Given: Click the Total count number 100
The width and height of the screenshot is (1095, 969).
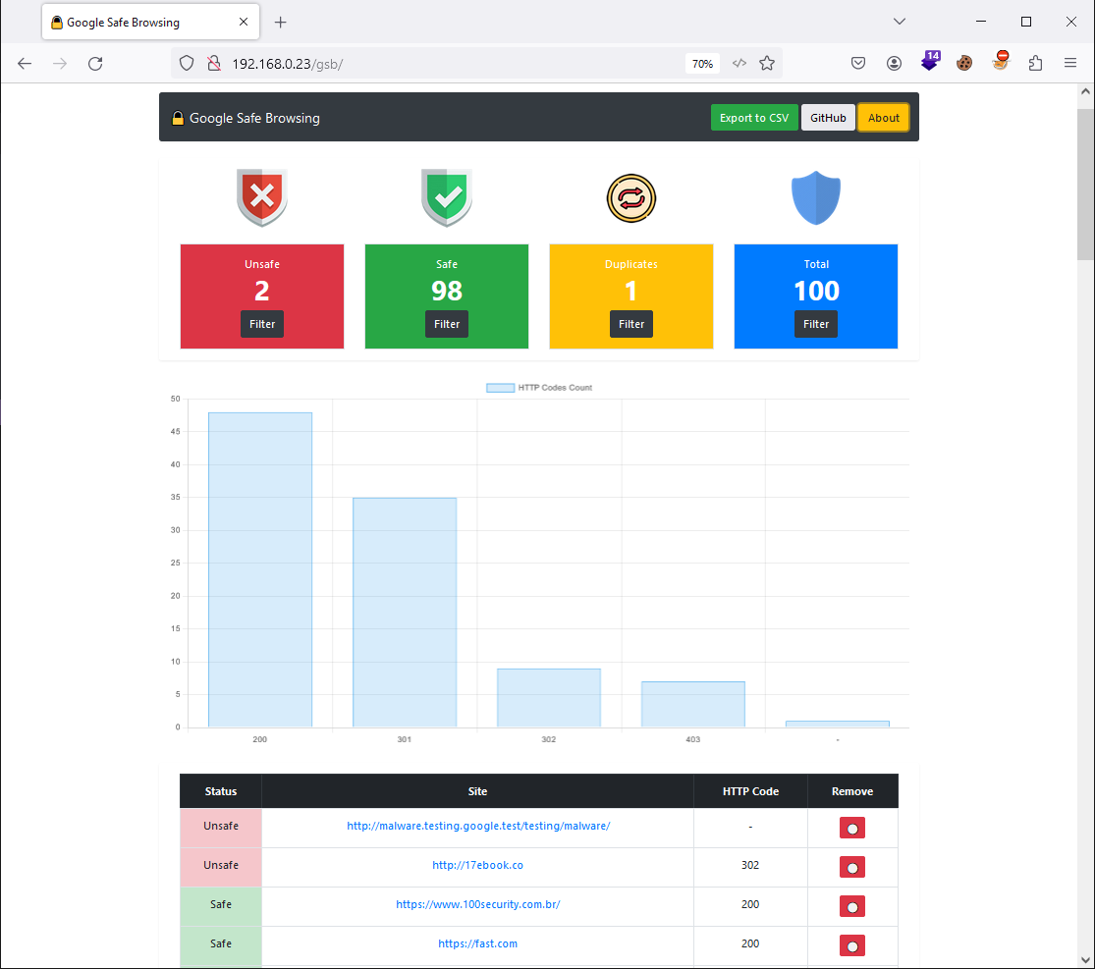Looking at the screenshot, I should click(x=816, y=291).
